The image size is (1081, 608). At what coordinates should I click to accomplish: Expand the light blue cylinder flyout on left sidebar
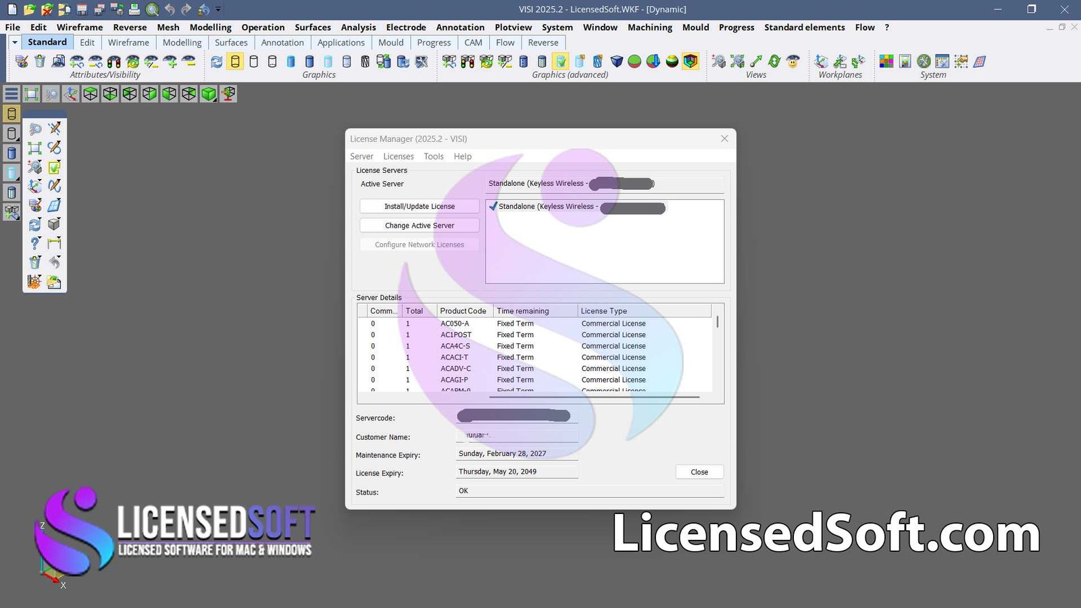coord(11,173)
